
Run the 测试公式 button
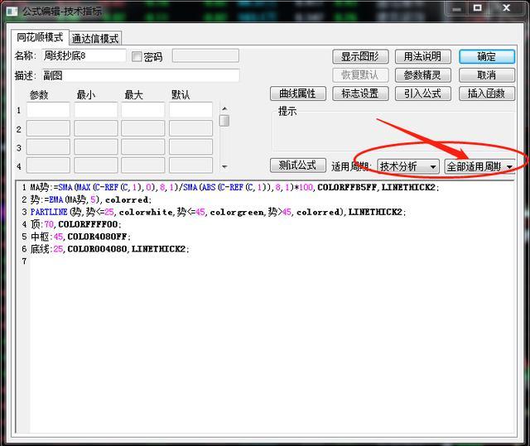pyautogui.click(x=298, y=165)
